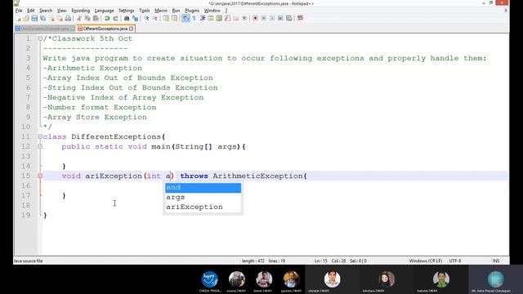Click the Print toolbar icon
This screenshot has height=294, width=523.
coord(68,18)
